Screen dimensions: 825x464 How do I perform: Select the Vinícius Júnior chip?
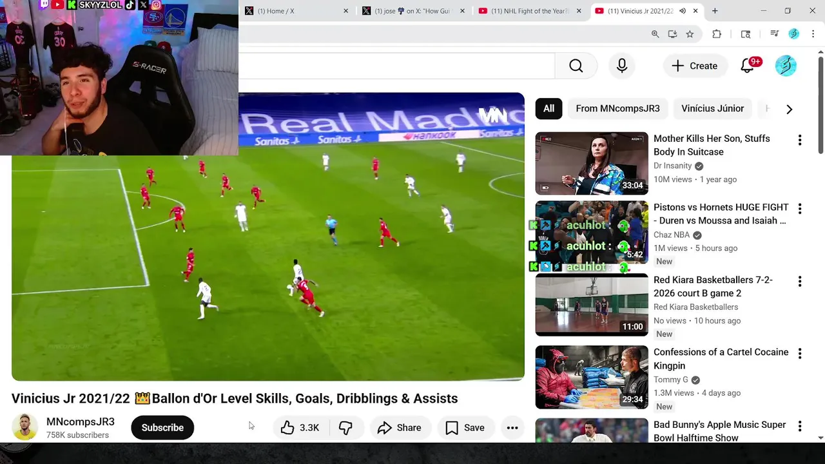(712, 109)
